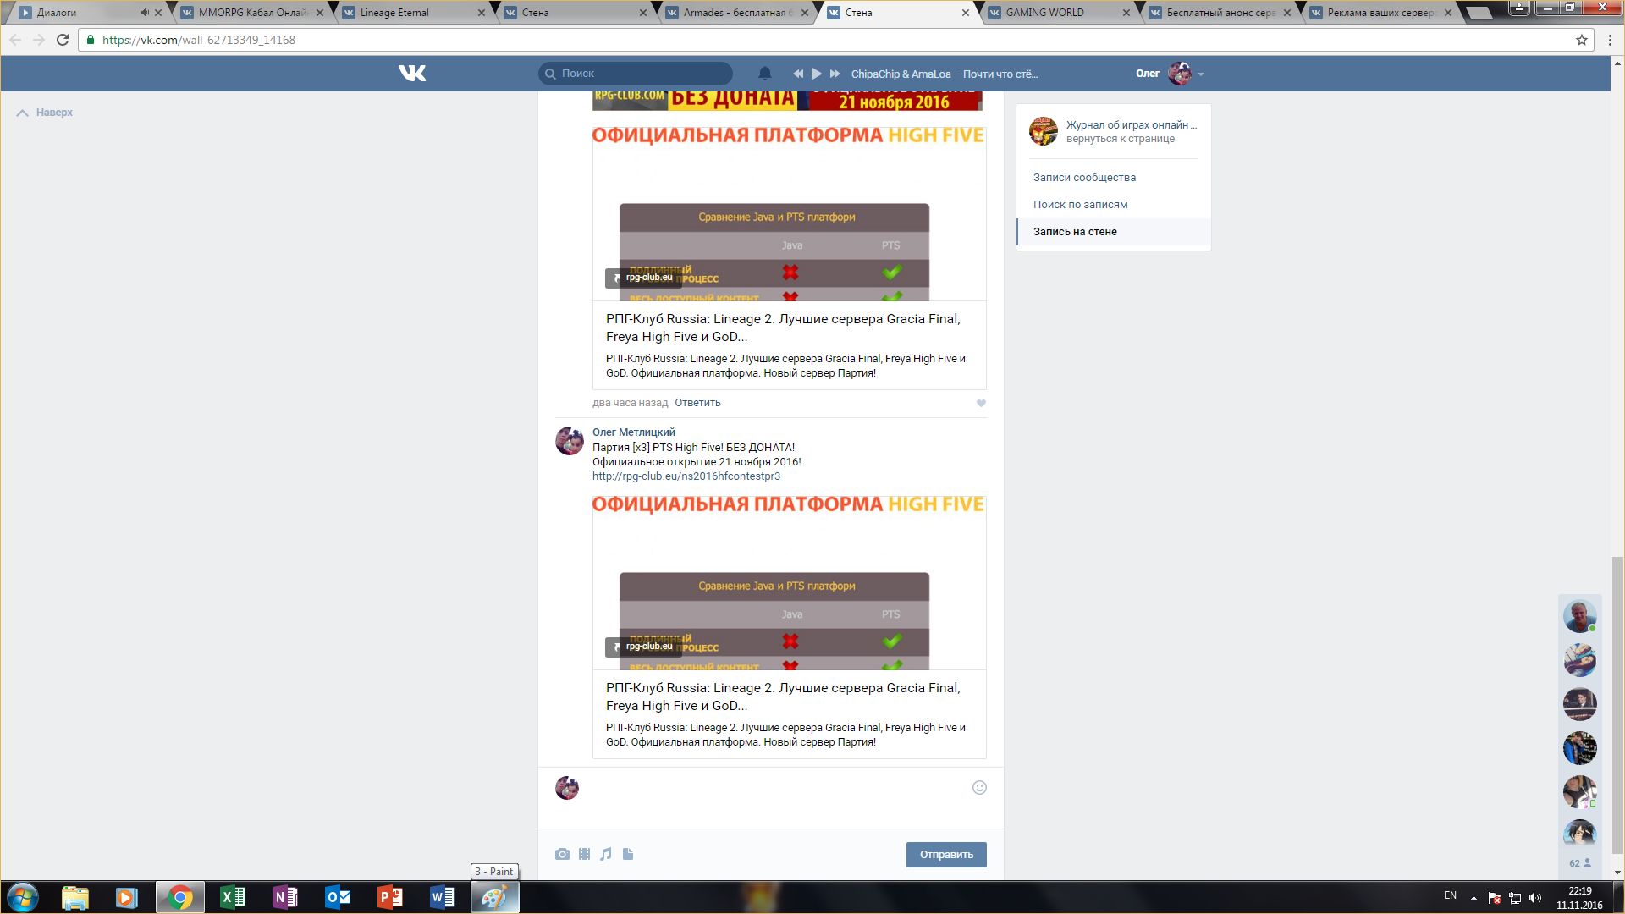Screen dimensions: 1625x914
Task: Select Запись на стене sidebar item
Action: [x=1114, y=232]
